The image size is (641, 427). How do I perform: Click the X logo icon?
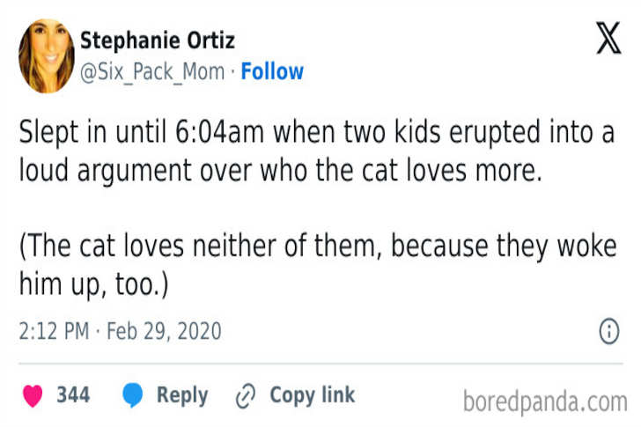pyautogui.click(x=608, y=40)
